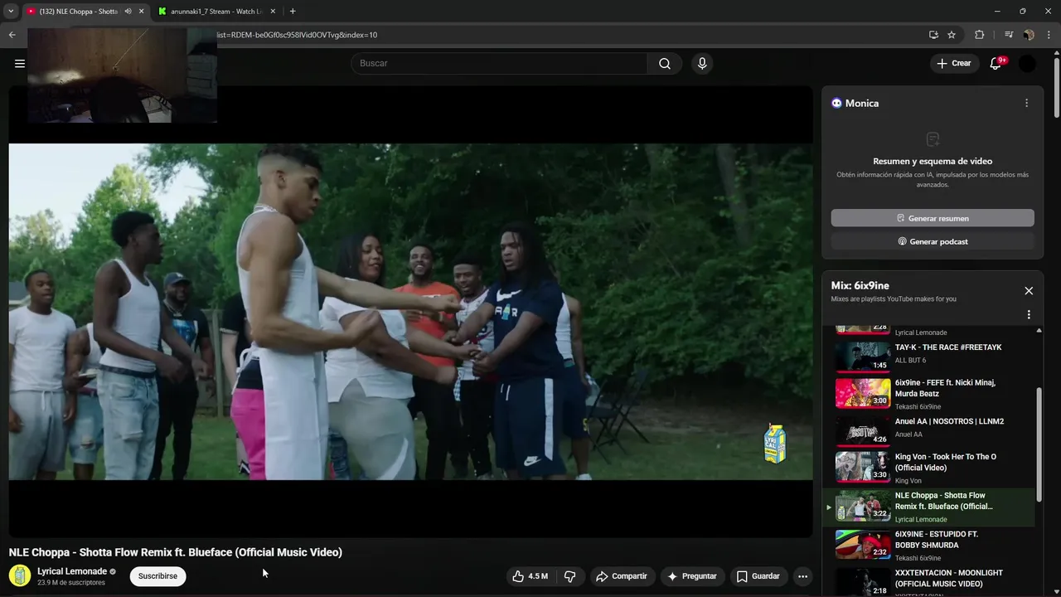Click the Compartir share button
The width and height of the screenshot is (1061, 597).
click(622, 576)
